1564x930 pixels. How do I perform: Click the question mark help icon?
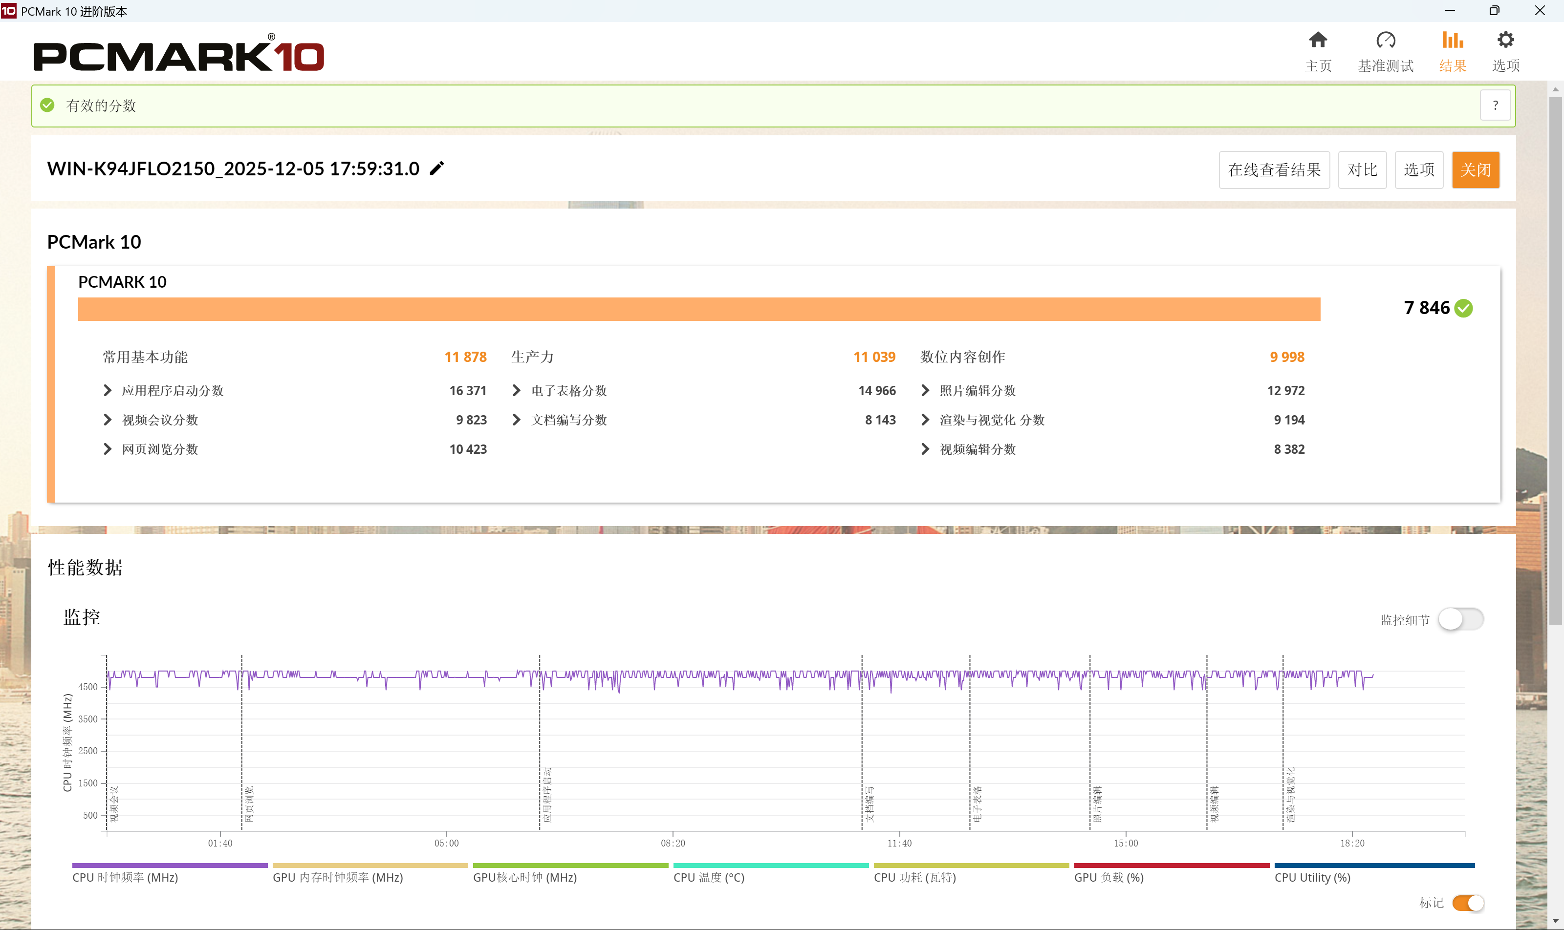pyautogui.click(x=1495, y=106)
